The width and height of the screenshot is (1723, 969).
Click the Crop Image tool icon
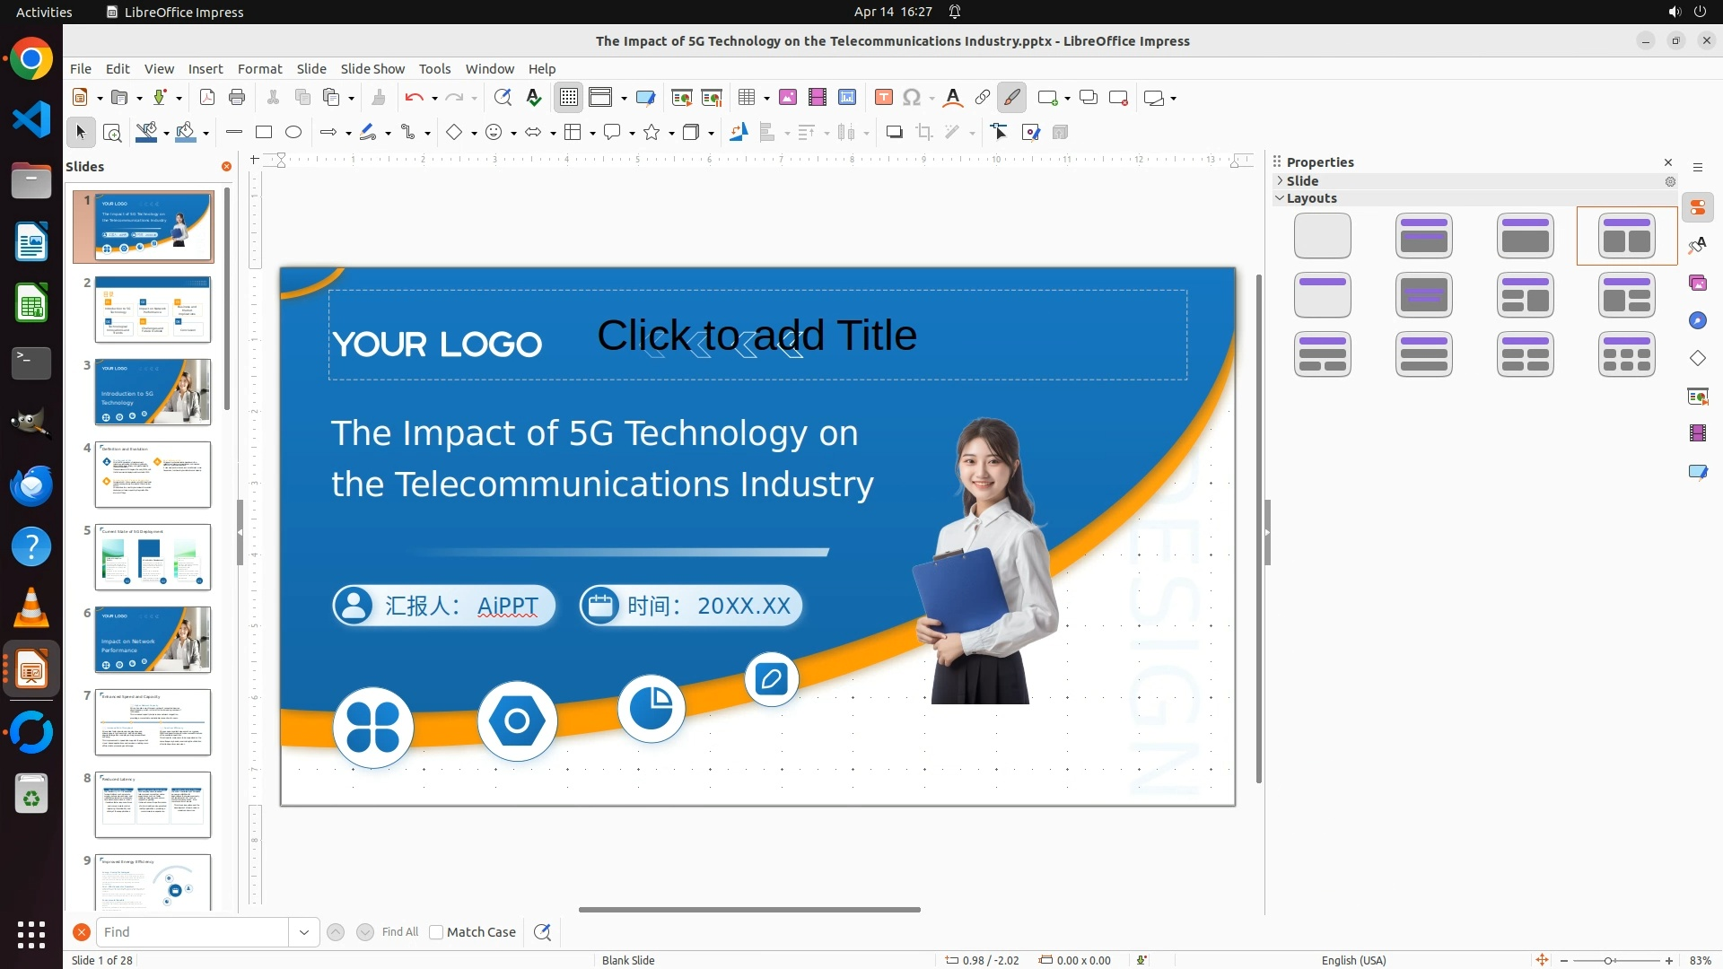[924, 133]
